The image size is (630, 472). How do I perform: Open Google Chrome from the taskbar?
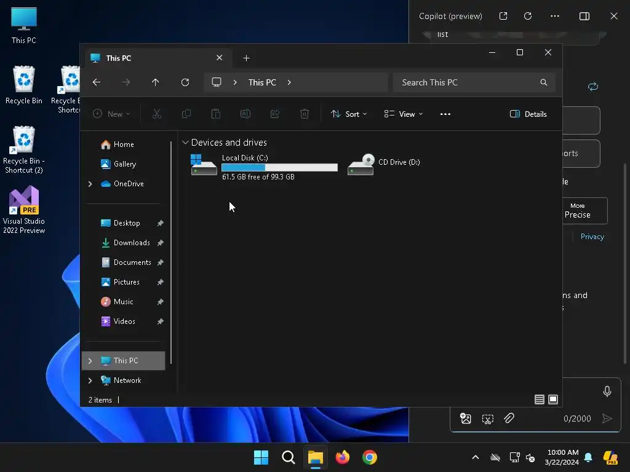pos(370,457)
